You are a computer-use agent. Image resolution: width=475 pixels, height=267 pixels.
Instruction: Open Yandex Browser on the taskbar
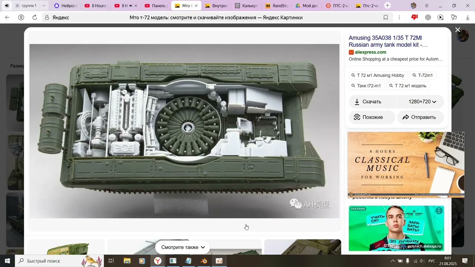coord(158,261)
